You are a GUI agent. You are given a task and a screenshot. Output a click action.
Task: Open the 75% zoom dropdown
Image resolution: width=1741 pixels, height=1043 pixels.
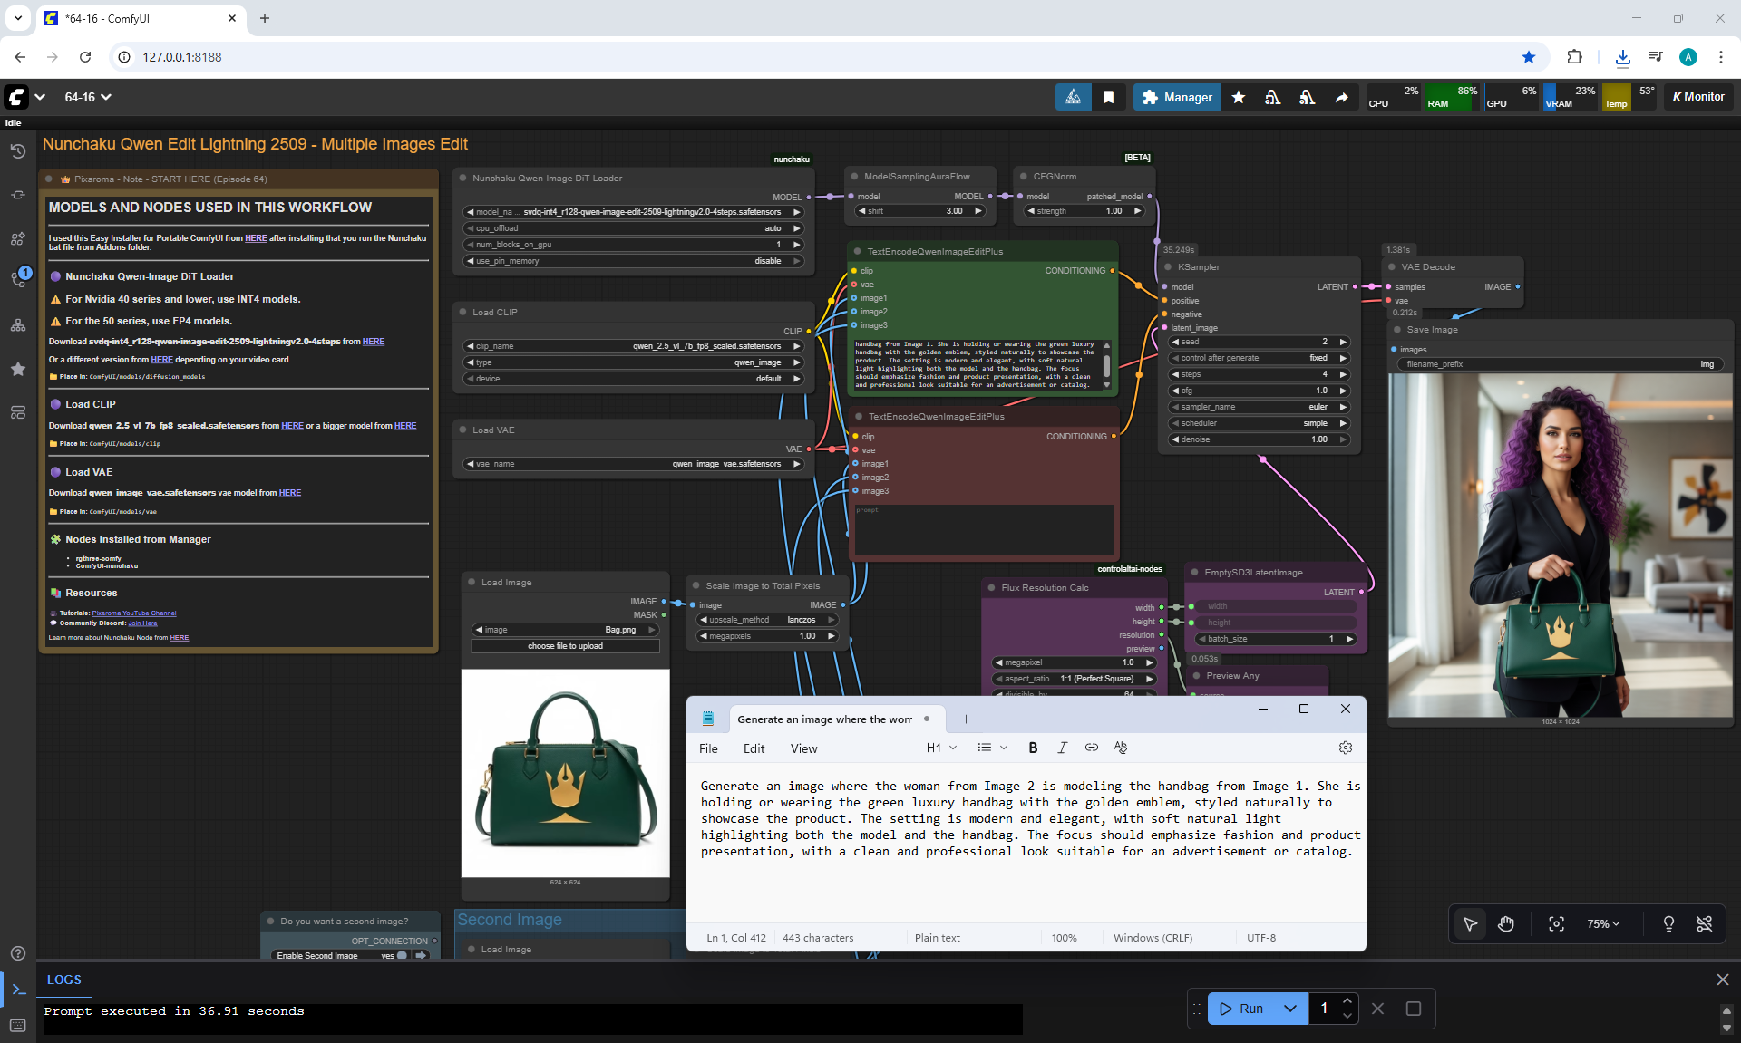[1602, 923]
